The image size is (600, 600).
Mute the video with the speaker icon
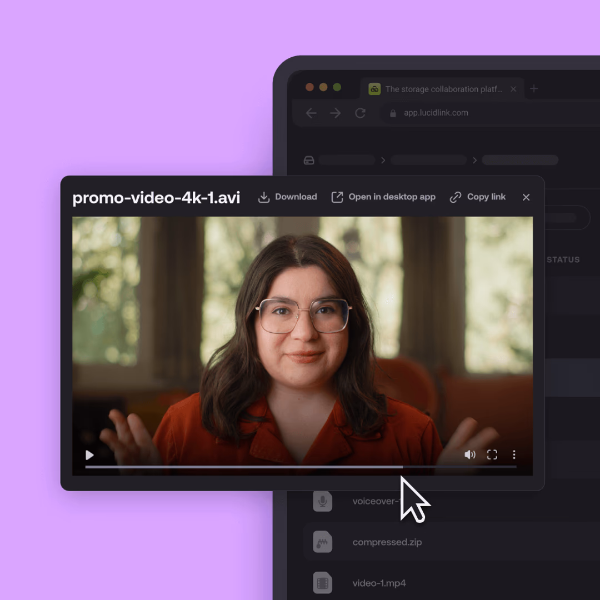coord(469,454)
